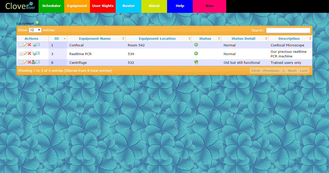The image size is (329, 173).
Task: Sort the table by Equipment Name
Action: click(95, 38)
